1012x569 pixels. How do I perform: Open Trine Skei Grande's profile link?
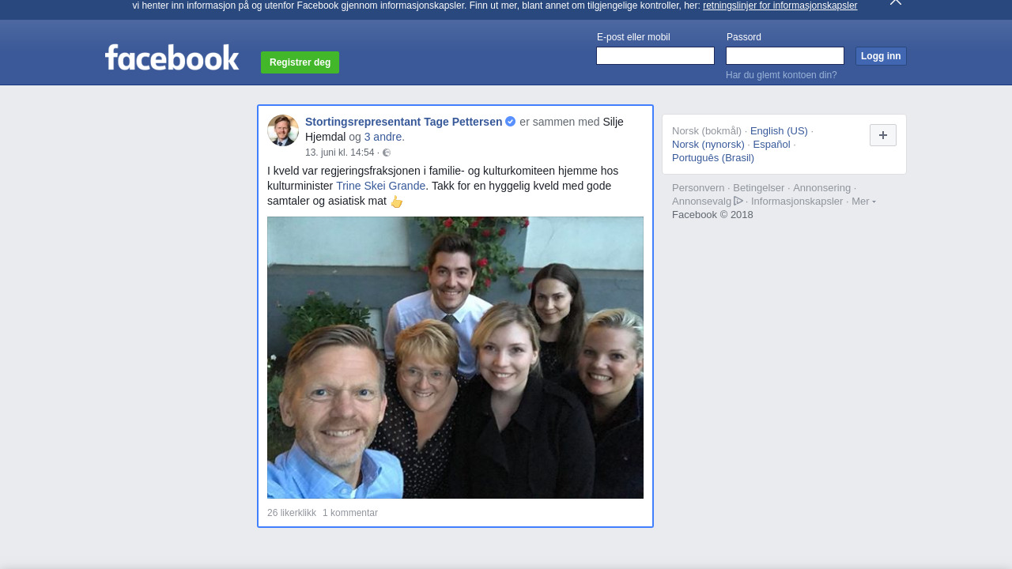coord(381,186)
